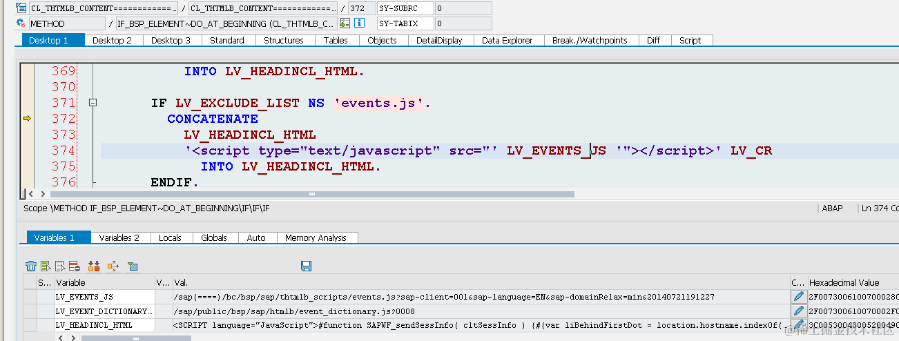Collapse the IF block at line 371

[x=93, y=103]
